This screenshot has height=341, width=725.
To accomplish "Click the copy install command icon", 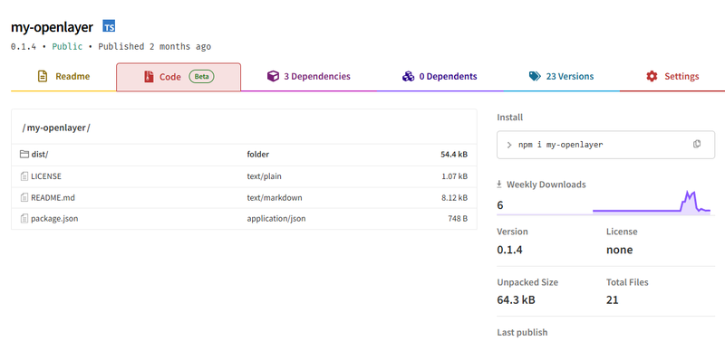I will (x=697, y=144).
